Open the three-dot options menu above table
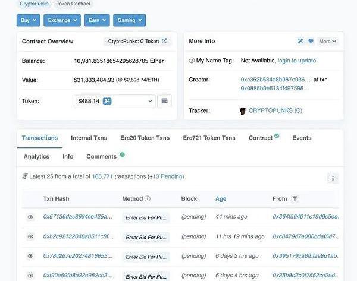 click(333, 178)
